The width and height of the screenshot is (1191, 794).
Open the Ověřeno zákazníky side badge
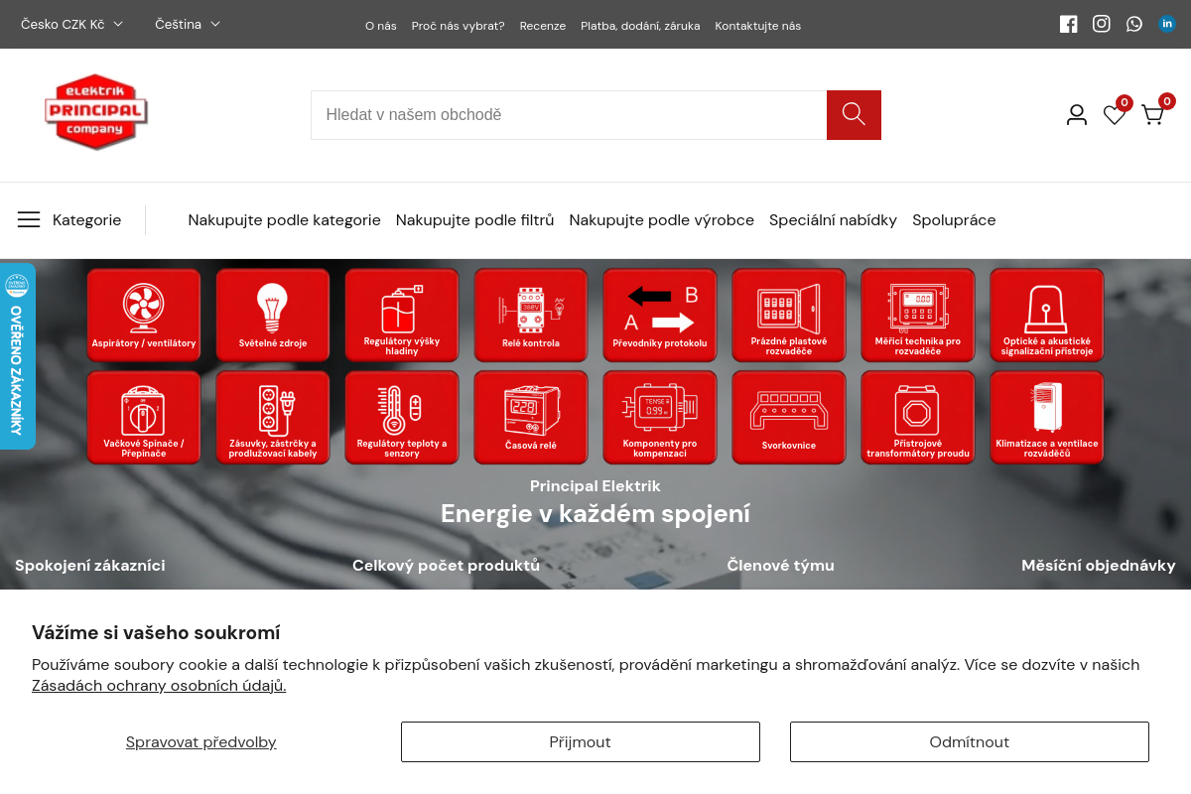pos(17,357)
